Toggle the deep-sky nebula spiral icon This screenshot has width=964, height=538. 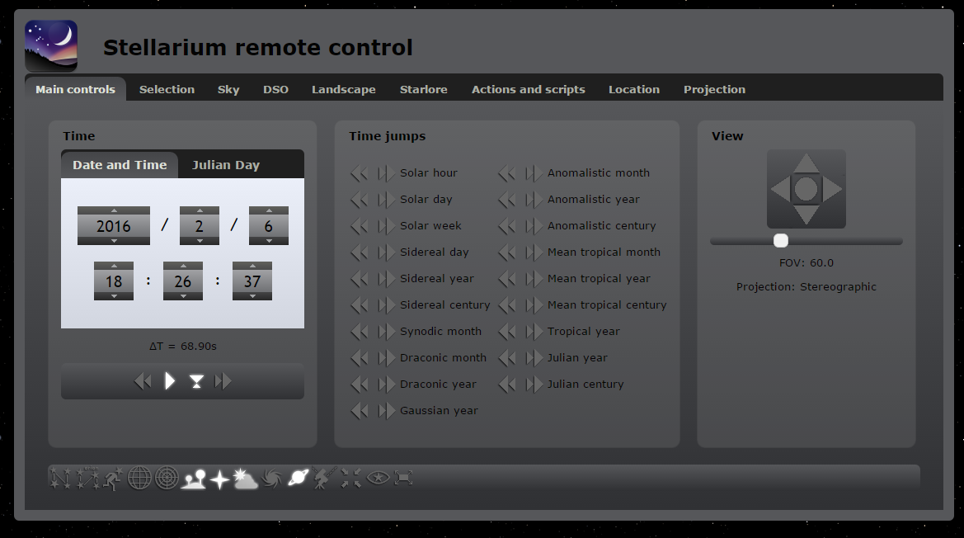tap(271, 478)
